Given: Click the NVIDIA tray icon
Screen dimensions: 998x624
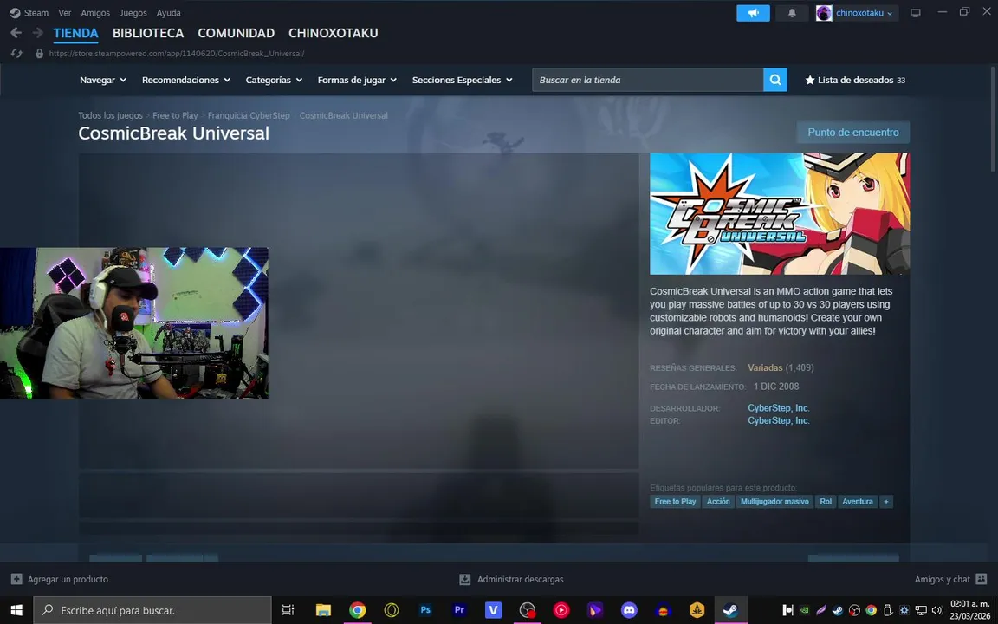Looking at the screenshot, I should pos(805,610).
